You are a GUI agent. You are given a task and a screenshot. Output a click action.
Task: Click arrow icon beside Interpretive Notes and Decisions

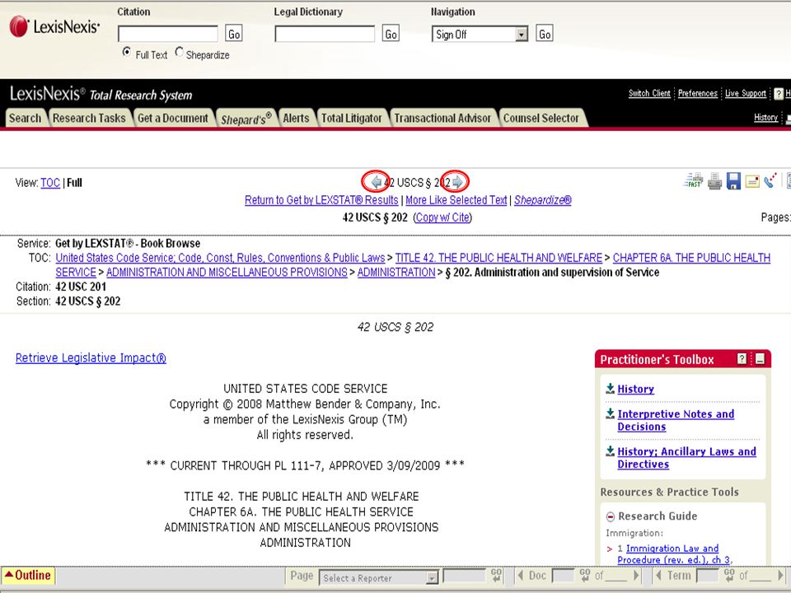click(x=610, y=413)
